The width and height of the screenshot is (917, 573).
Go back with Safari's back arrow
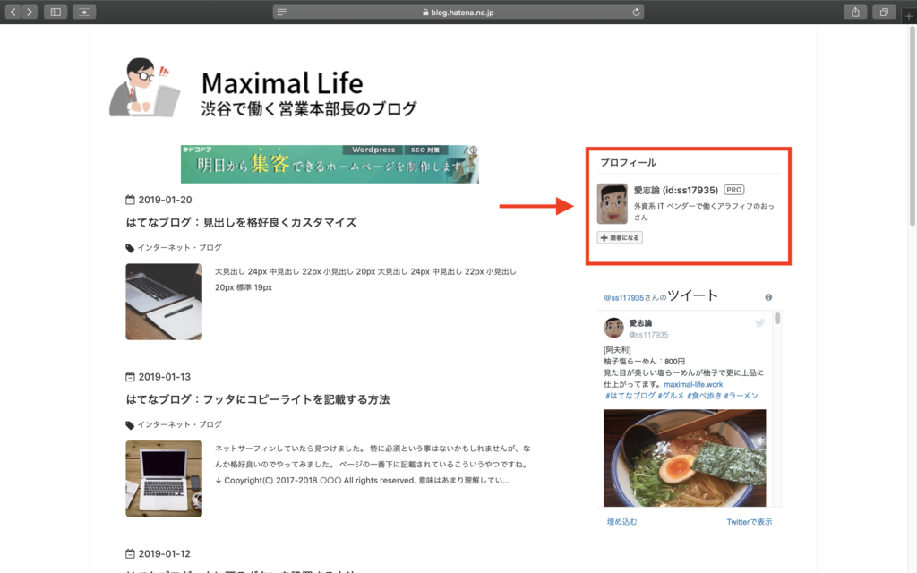(x=13, y=12)
